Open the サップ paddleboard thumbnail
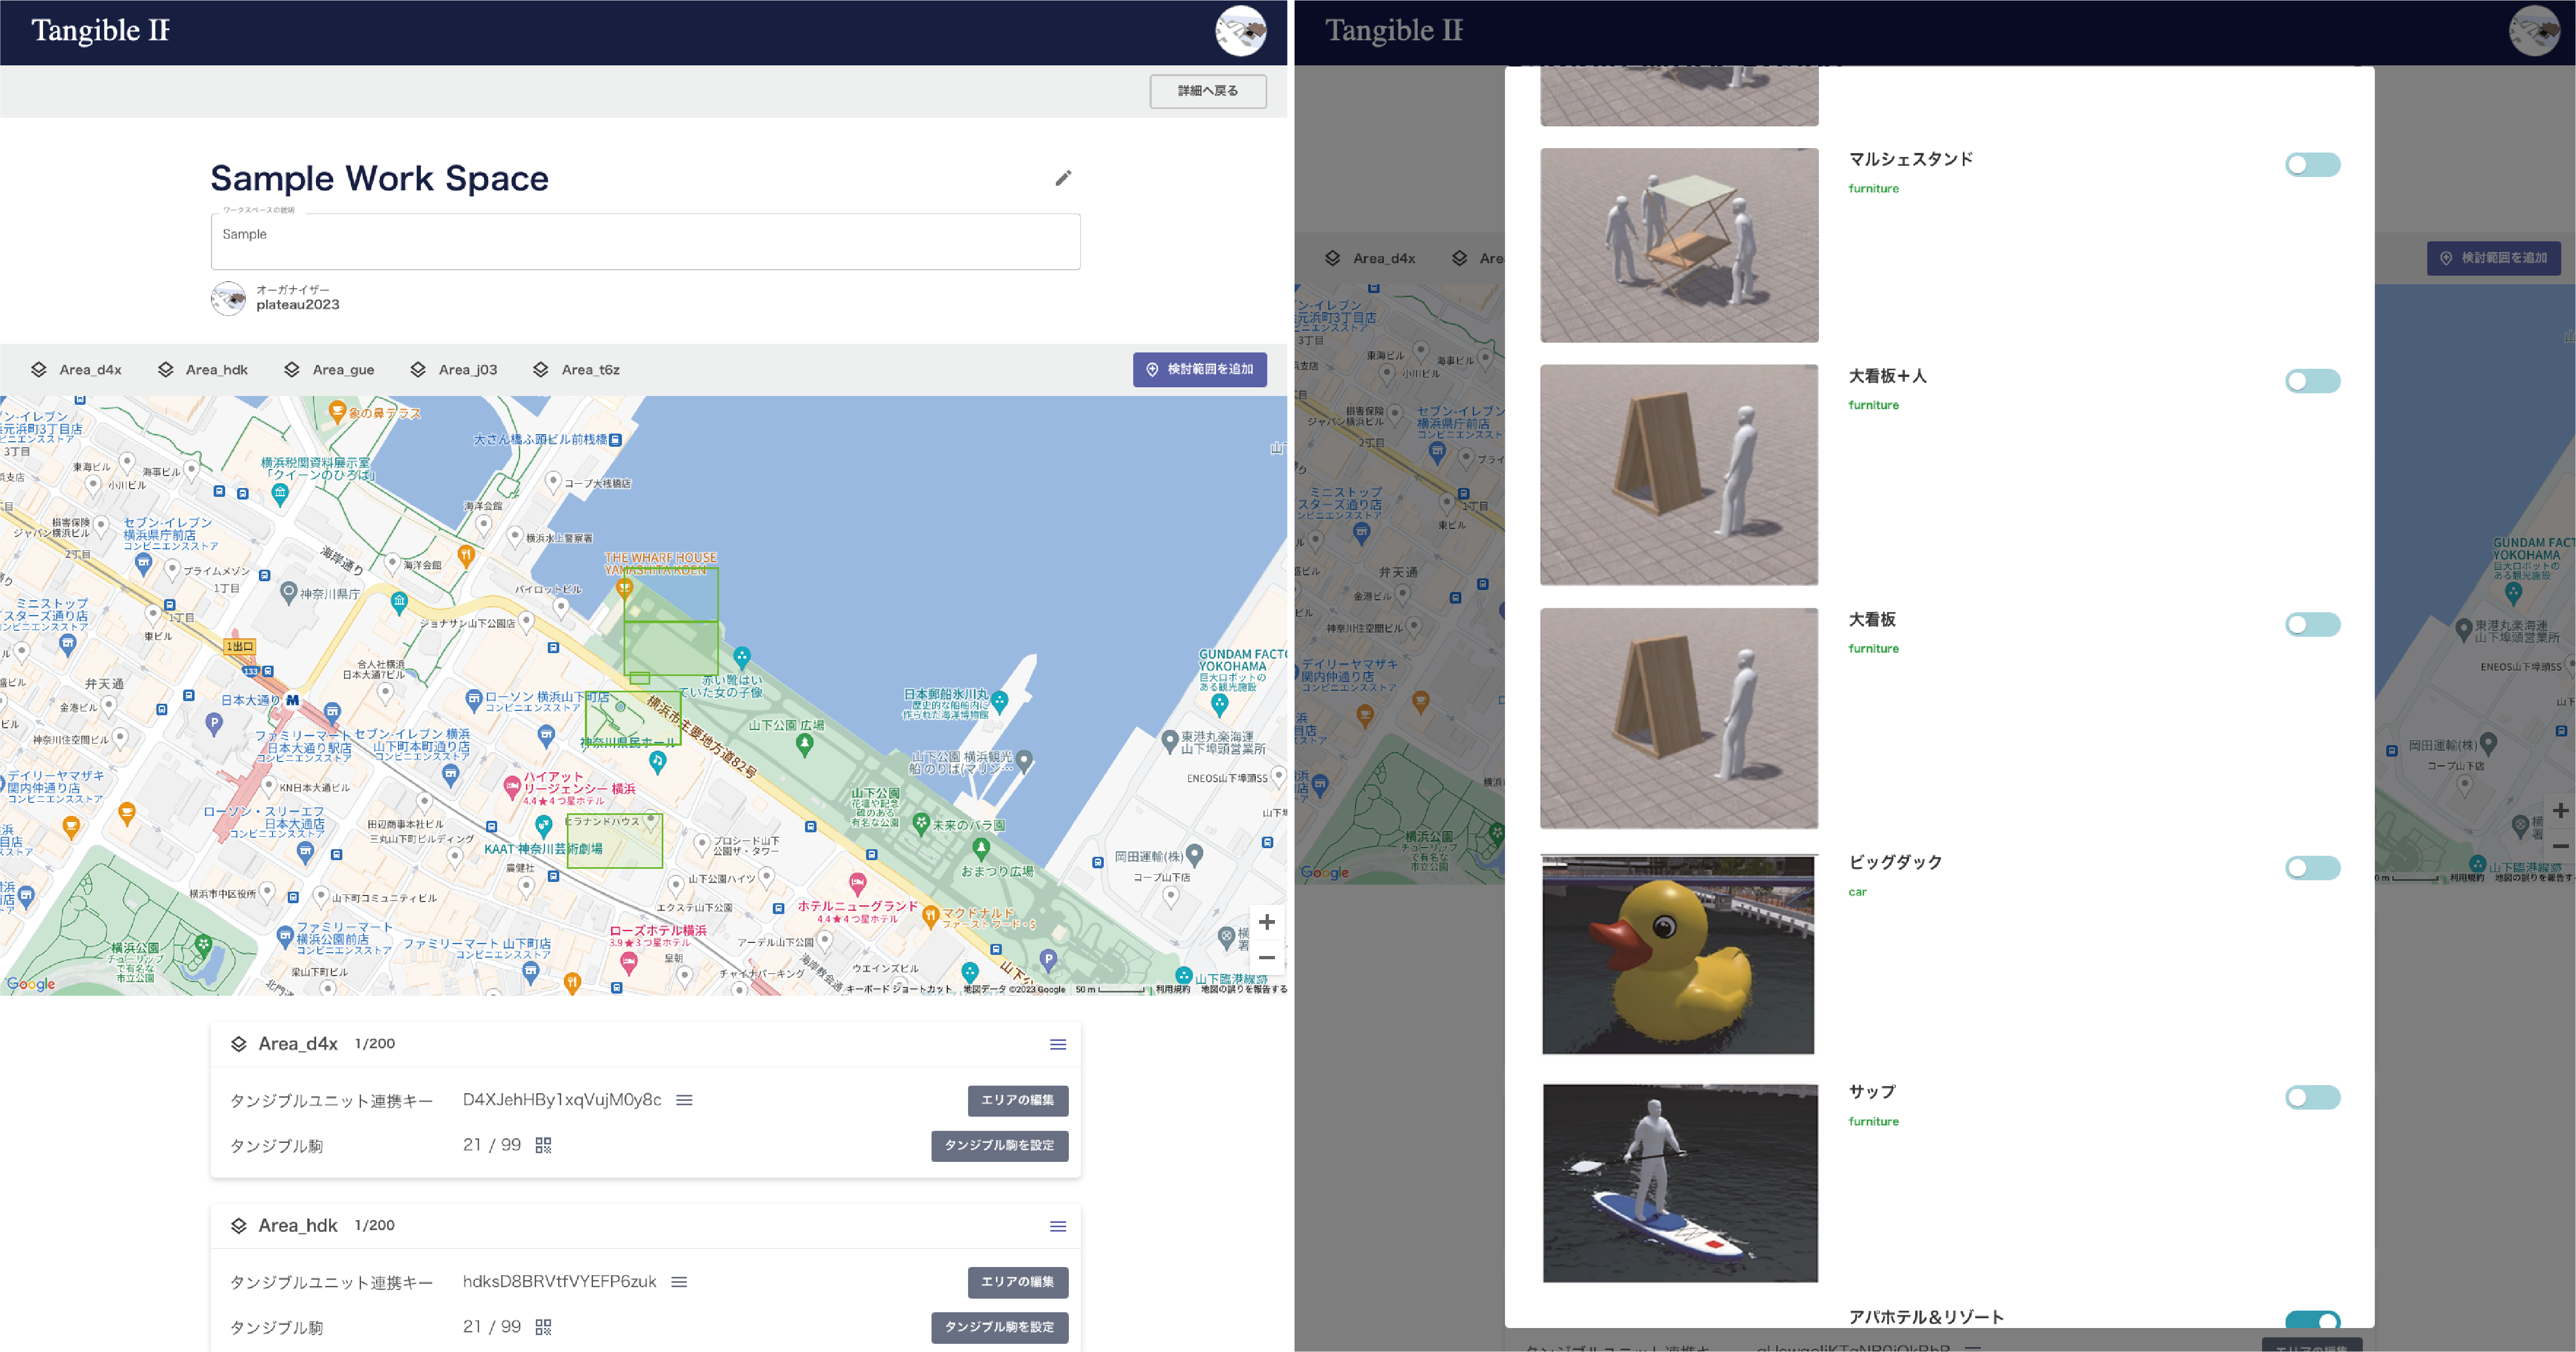The height and width of the screenshot is (1352, 2576). coord(1679,1183)
